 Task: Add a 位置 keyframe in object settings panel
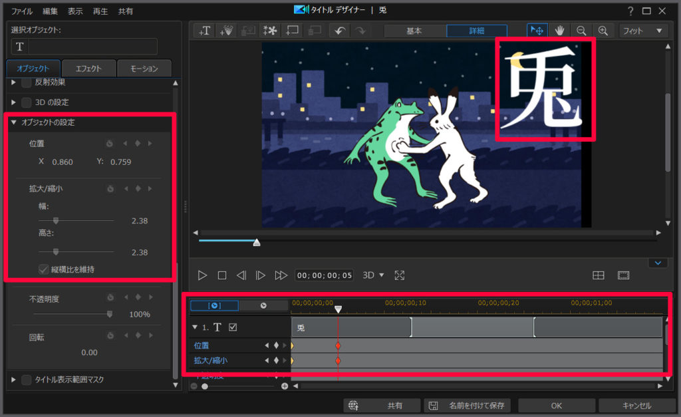pos(138,144)
